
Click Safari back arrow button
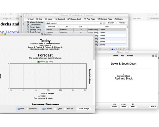[x=2, y=14]
